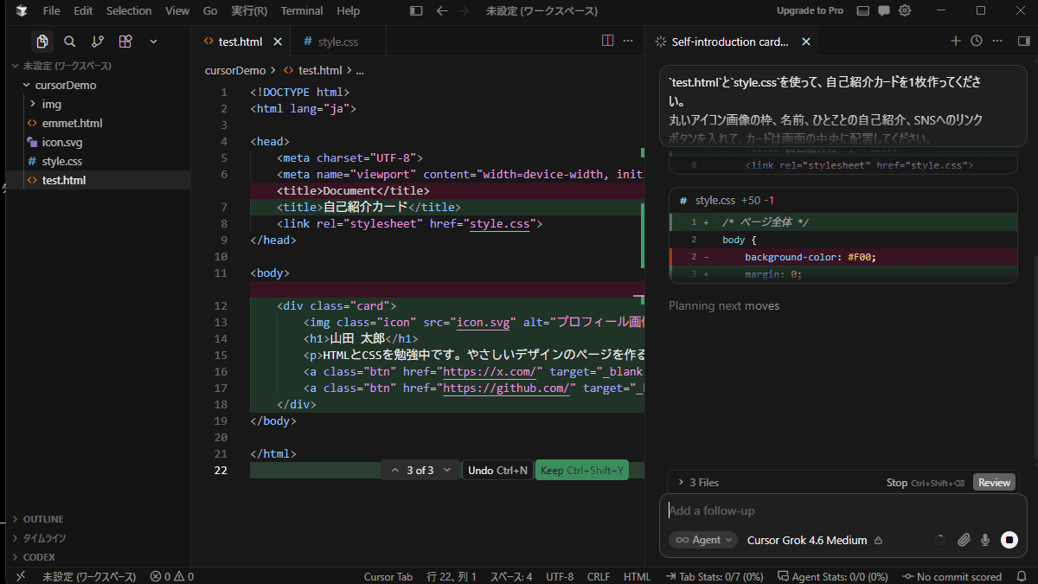Attach a file with paperclip icon
The width and height of the screenshot is (1038, 584).
tap(964, 540)
